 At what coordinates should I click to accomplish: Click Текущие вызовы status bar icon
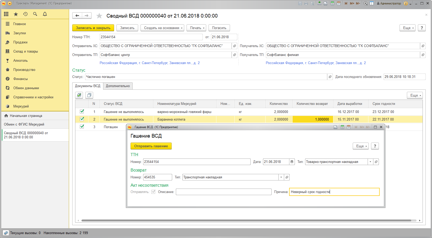6,233
